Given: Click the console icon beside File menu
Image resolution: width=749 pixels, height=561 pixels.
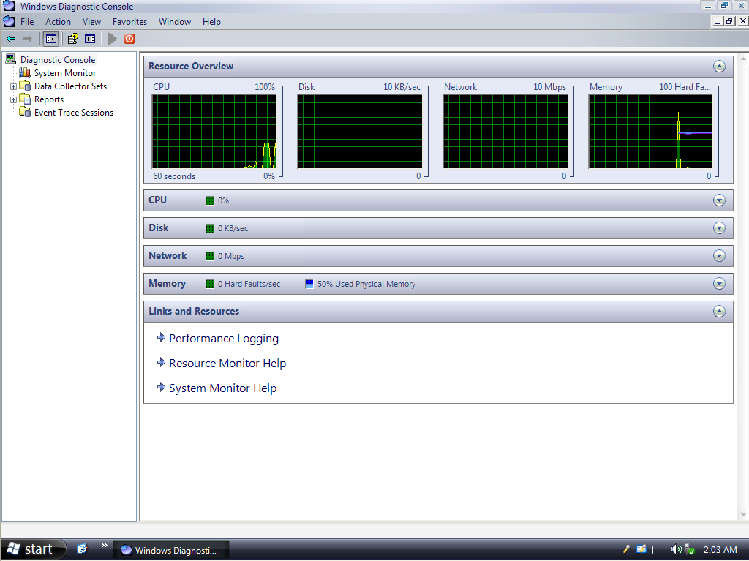Looking at the screenshot, I should point(9,21).
